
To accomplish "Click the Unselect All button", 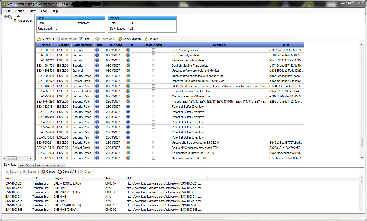I will pyautogui.click(x=66, y=39).
